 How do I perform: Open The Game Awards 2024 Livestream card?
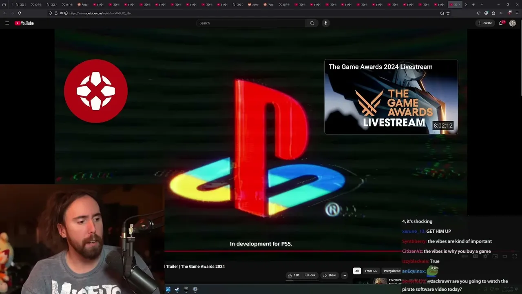coord(391,97)
